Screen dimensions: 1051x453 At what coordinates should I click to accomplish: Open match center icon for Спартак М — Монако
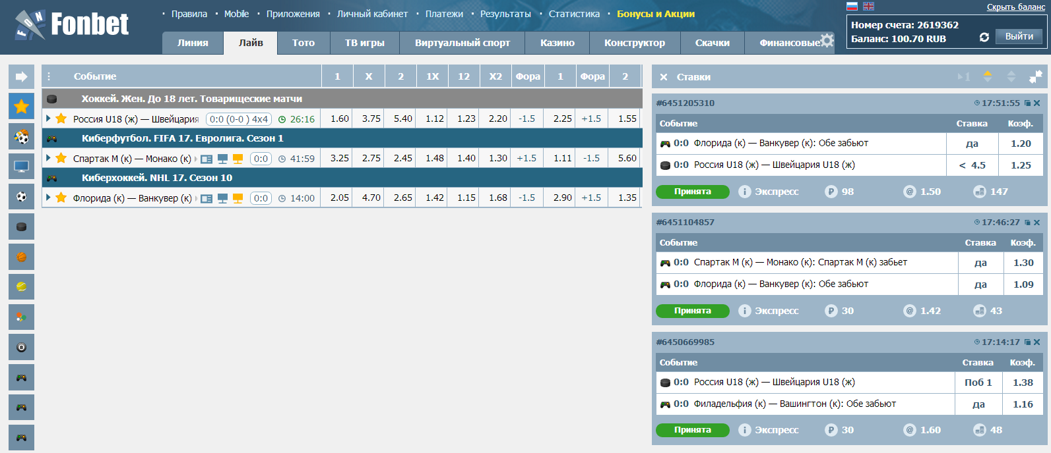coord(207,159)
